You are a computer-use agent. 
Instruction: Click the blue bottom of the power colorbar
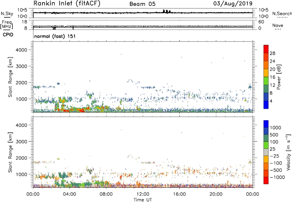[266, 105]
